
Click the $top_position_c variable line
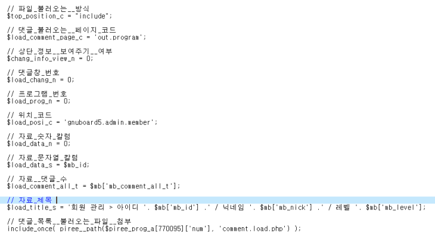pos(60,16)
